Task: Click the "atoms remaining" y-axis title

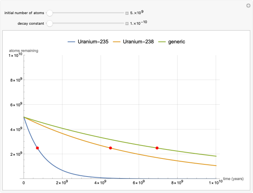Action: [23, 51]
